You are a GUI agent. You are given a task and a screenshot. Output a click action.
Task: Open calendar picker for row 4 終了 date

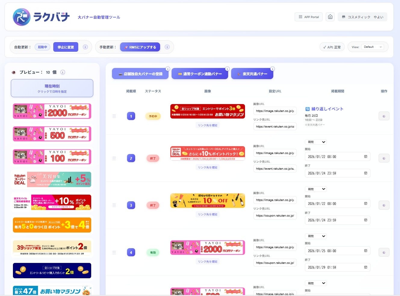366,267
